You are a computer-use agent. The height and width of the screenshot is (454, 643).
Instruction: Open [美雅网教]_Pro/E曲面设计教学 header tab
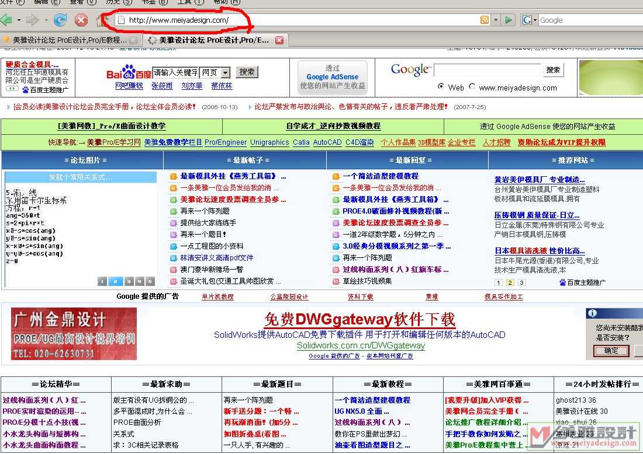click(x=112, y=126)
